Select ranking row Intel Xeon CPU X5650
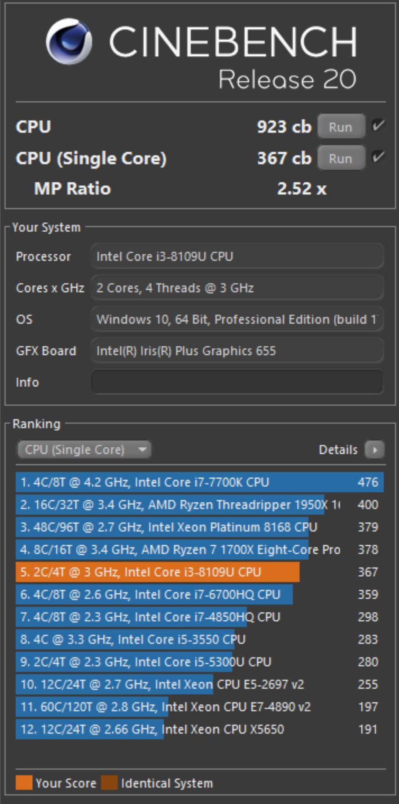Image resolution: width=399 pixels, height=804 pixels. click(200, 729)
